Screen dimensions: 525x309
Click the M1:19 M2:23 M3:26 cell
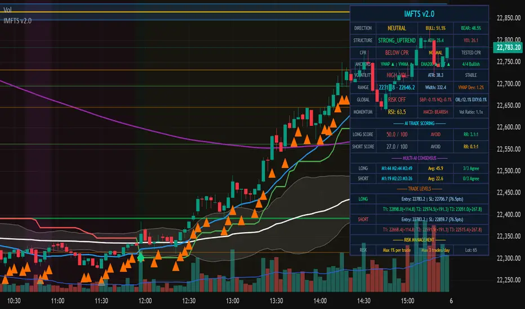point(397,179)
